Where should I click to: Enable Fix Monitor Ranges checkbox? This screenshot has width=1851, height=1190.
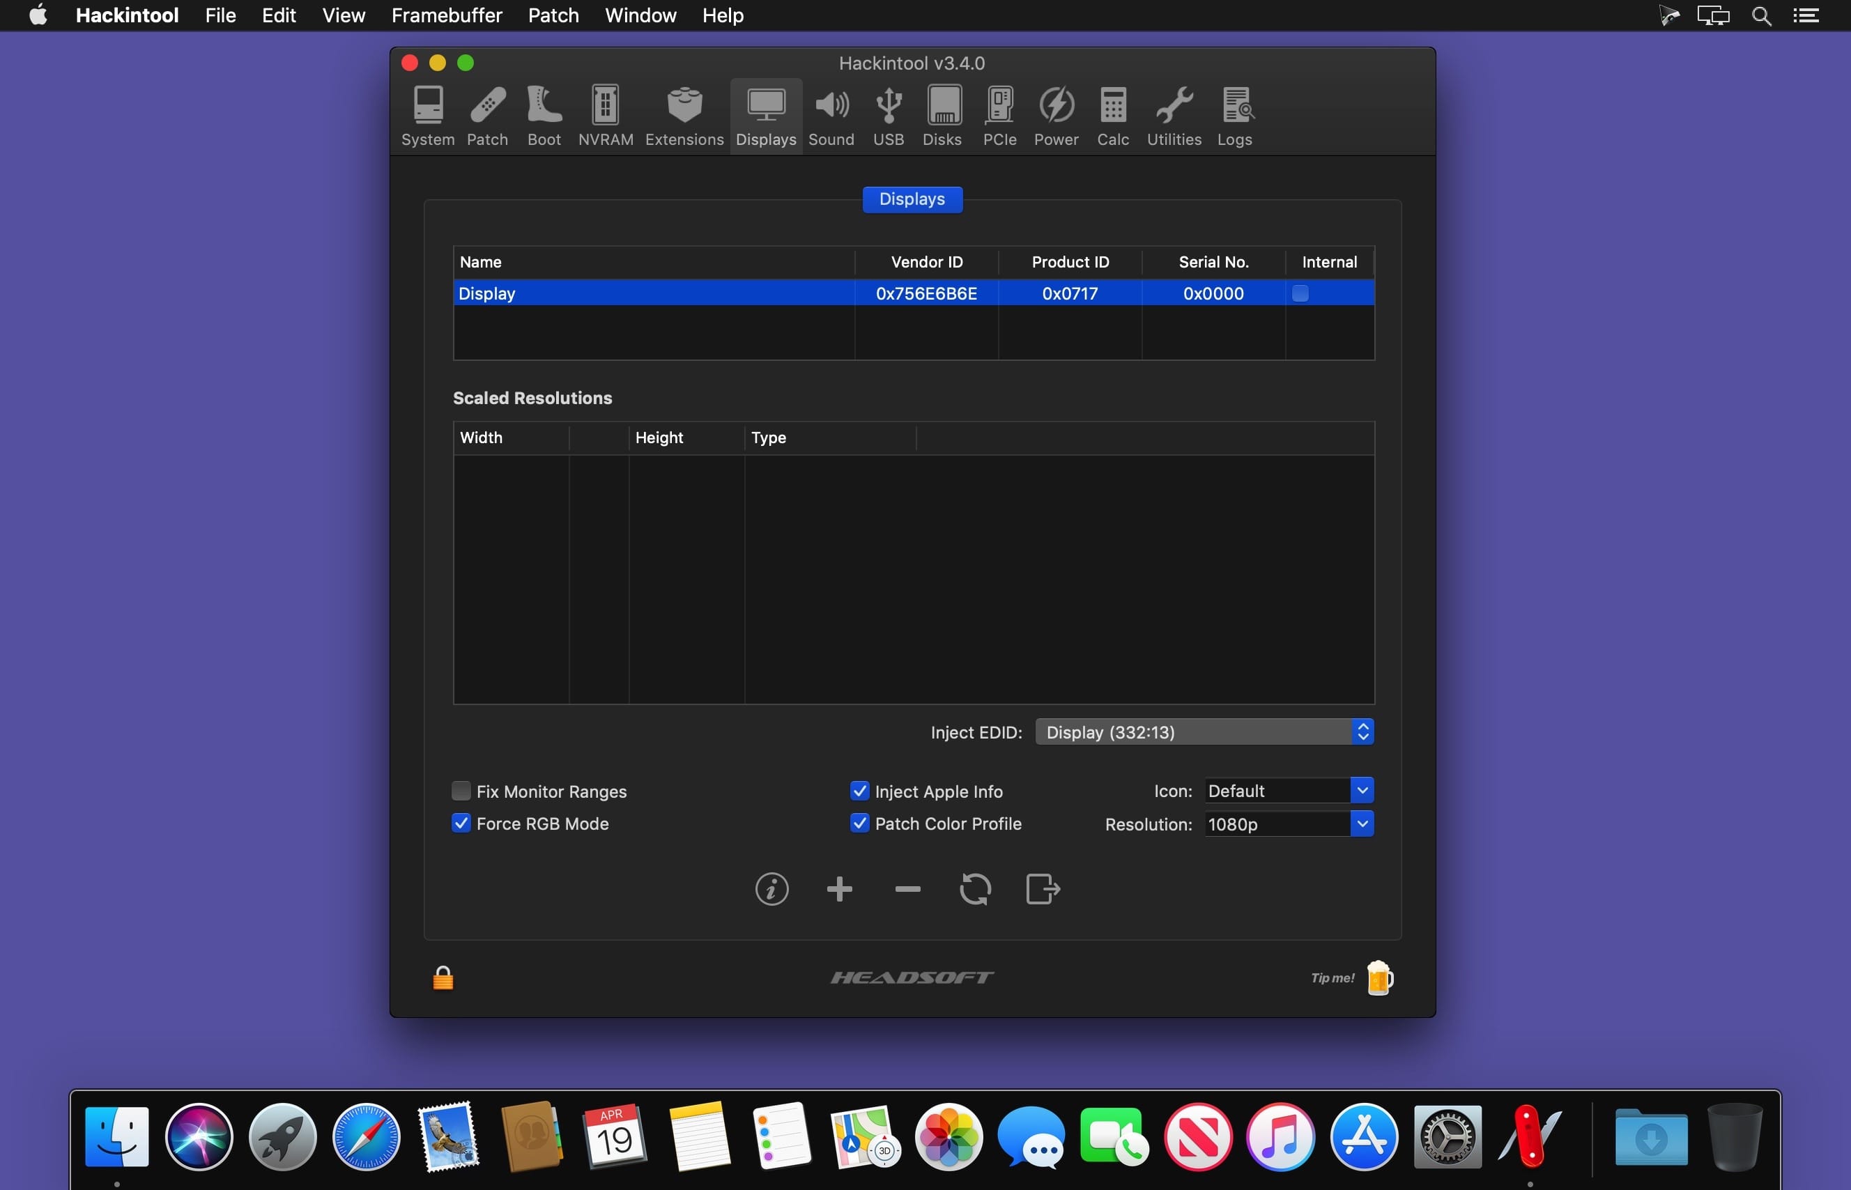pyautogui.click(x=461, y=791)
